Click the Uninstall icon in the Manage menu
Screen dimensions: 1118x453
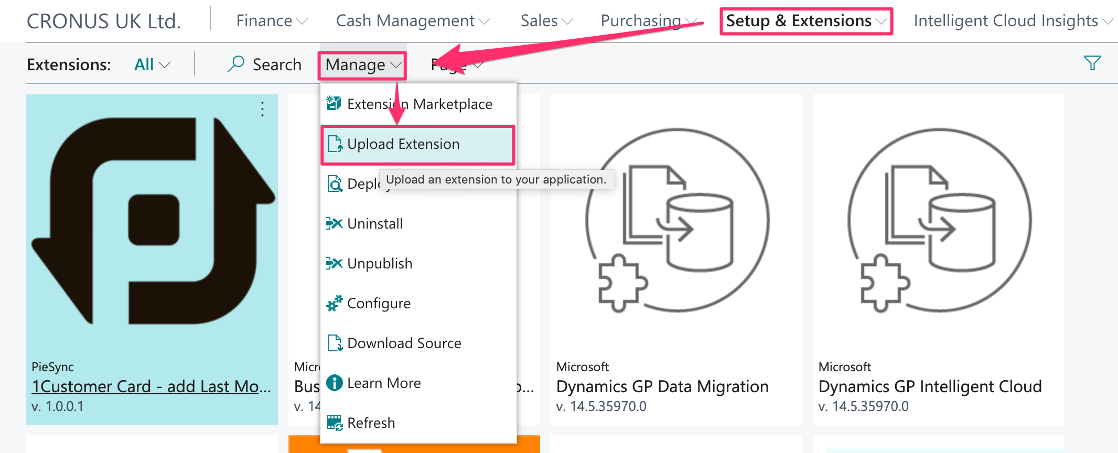334,223
